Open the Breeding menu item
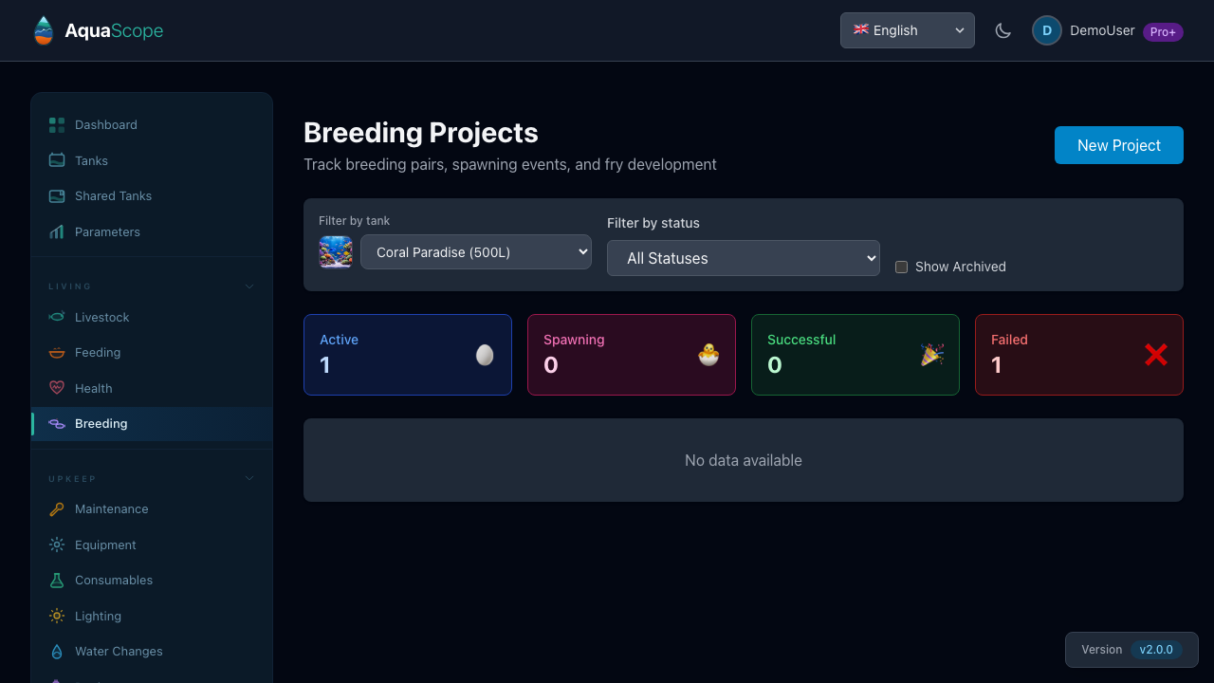The image size is (1214, 683). [x=101, y=423]
